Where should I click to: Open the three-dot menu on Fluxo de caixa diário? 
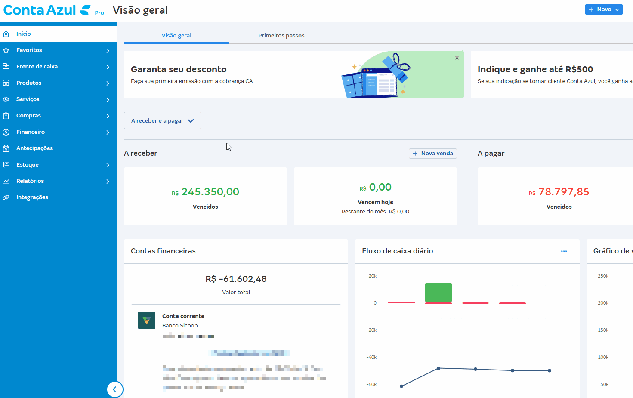pyautogui.click(x=564, y=251)
